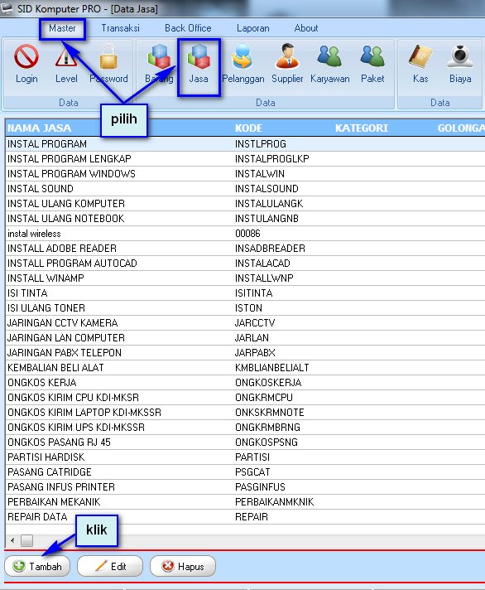Screen dimensions: 485x590
Task: Sort by the KODE column header
Action: click(x=248, y=128)
